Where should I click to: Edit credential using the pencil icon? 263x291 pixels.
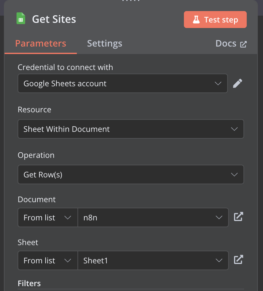point(238,83)
